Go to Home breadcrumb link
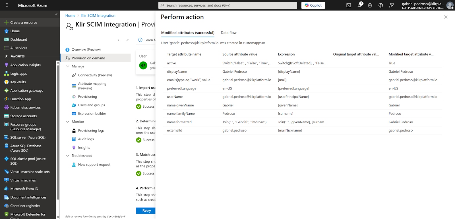Image resolution: width=455 pixels, height=219 pixels. (70, 16)
